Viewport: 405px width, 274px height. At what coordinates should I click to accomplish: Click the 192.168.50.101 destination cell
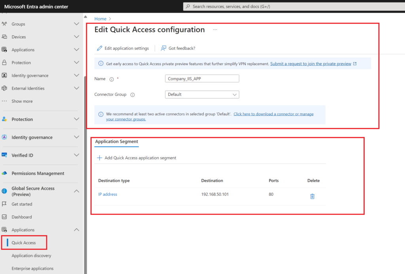215,194
